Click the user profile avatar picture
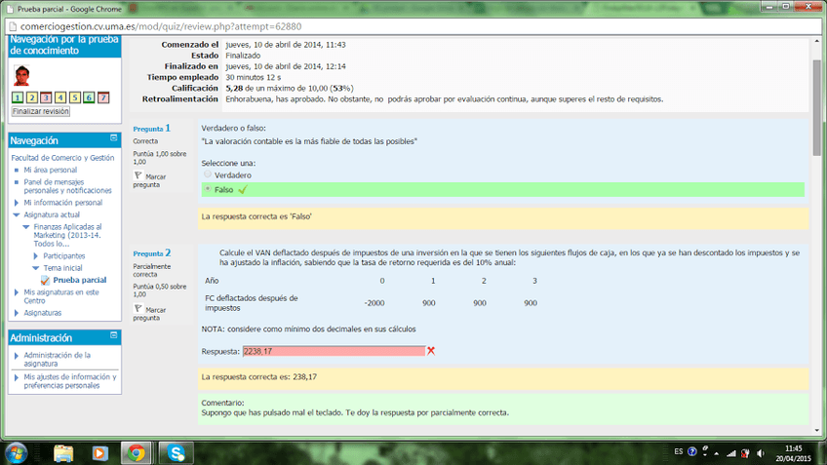This screenshot has height=465, width=827. 21,75
